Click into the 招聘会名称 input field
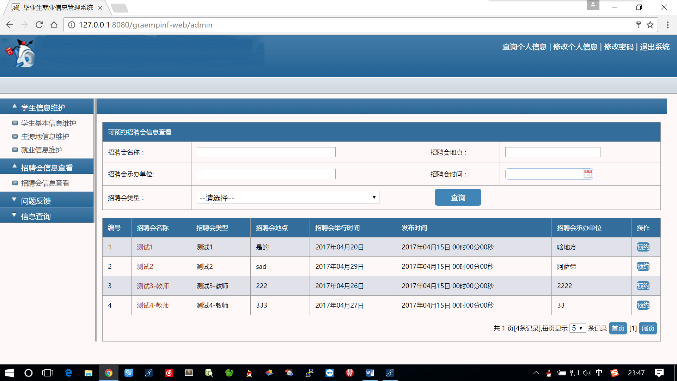 pyautogui.click(x=266, y=152)
